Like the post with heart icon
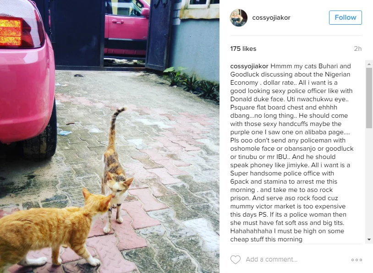Image resolution: width=373 pixels, height=273 pixels. click(236, 259)
